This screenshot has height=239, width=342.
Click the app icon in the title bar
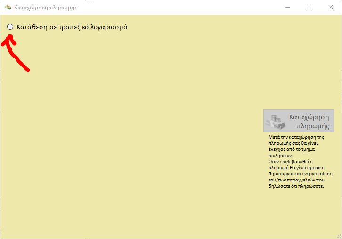[x=8, y=7]
